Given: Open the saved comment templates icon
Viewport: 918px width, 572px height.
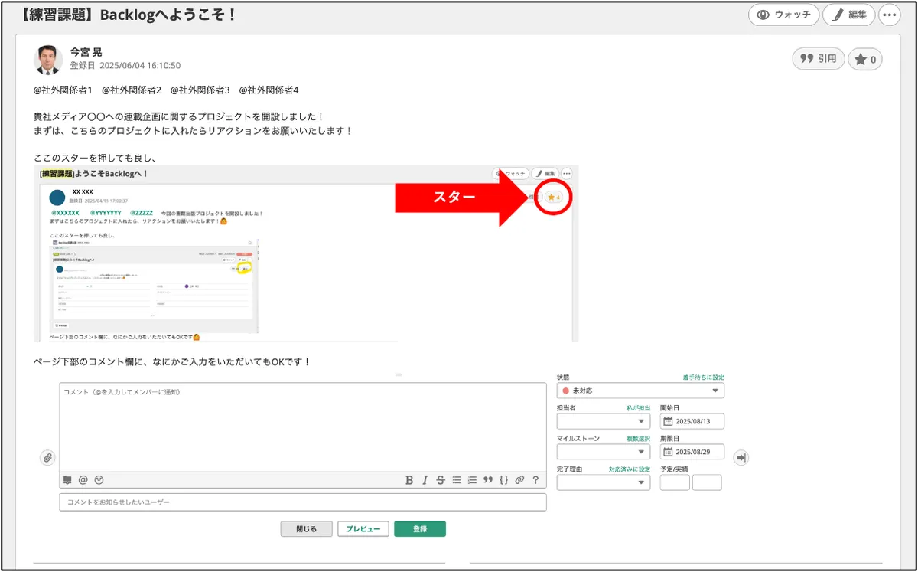Looking at the screenshot, I should [68, 480].
